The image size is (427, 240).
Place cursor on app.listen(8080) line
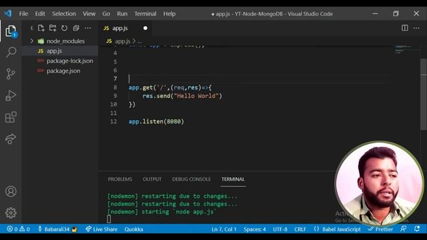[156, 121]
